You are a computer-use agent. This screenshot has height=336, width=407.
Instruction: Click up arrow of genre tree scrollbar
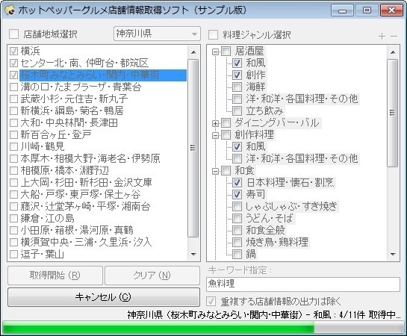tap(393, 52)
